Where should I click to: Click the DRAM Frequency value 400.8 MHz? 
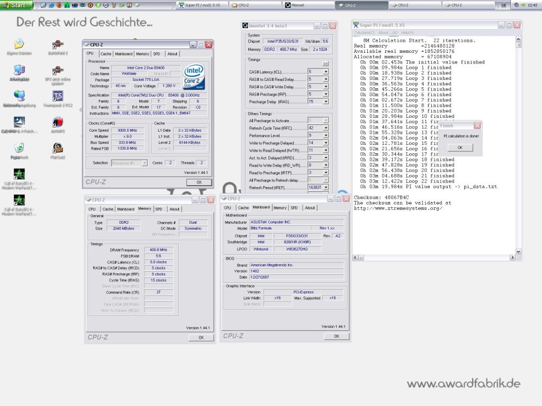158,250
